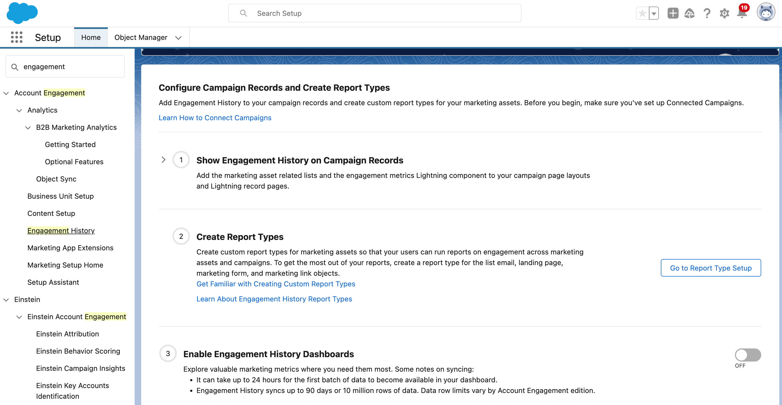Click the Create Report Types heading

(240, 237)
